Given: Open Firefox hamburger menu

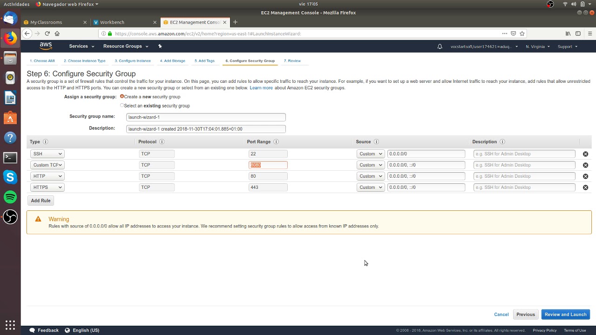Looking at the screenshot, I should tap(590, 33).
